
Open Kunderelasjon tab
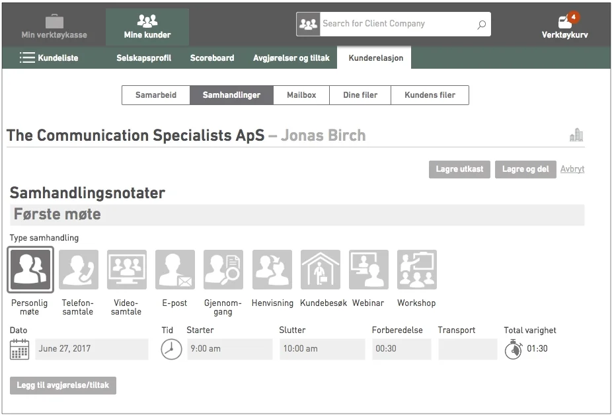tap(375, 57)
